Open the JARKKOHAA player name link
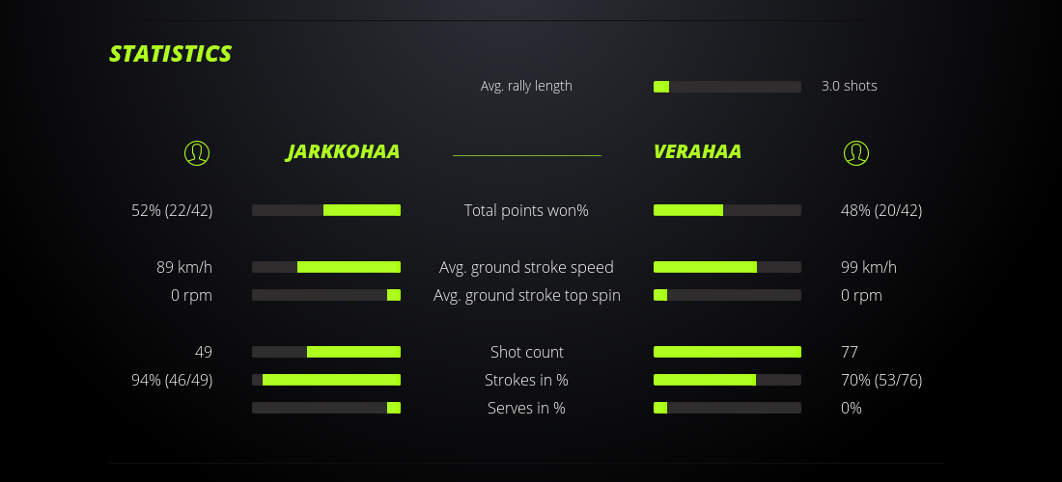Viewport: 1062px width, 482px height. [x=343, y=152]
